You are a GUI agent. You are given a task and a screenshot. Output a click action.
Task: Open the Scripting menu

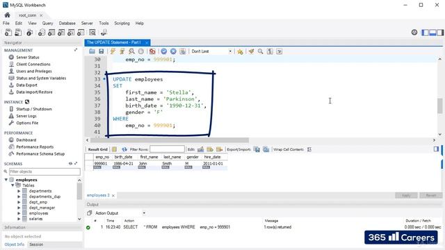(122, 23)
